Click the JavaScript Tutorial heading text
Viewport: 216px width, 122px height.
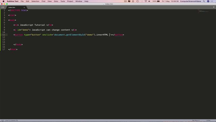click(32, 25)
